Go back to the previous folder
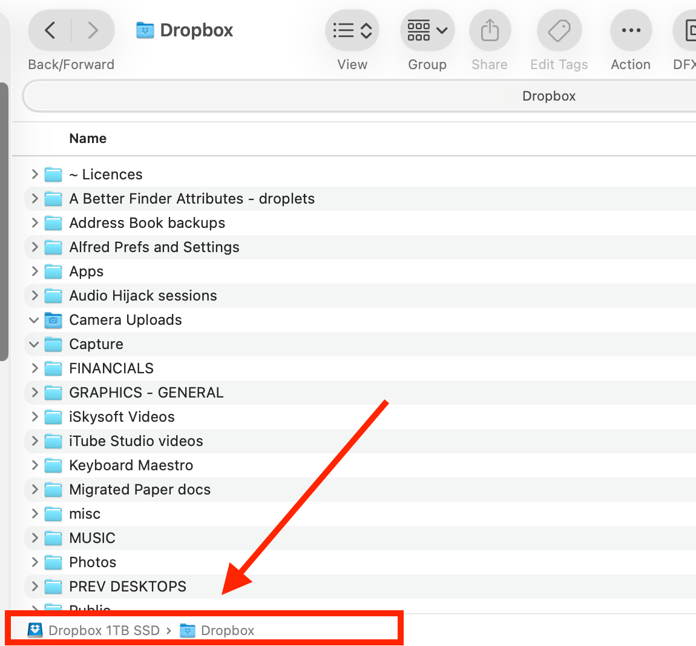Image resolution: width=696 pixels, height=646 pixels. 50,30
